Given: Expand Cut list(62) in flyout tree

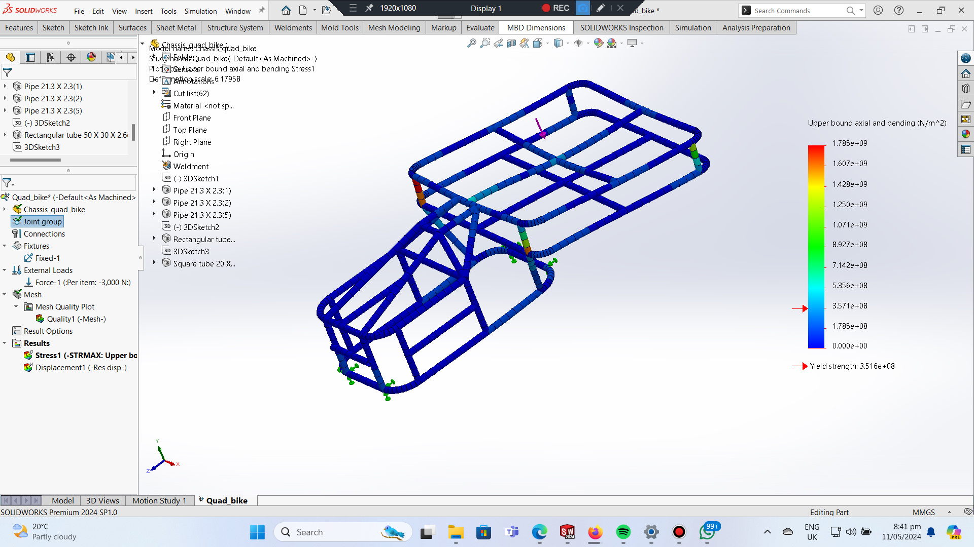Looking at the screenshot, I should (x=154, y=93).
